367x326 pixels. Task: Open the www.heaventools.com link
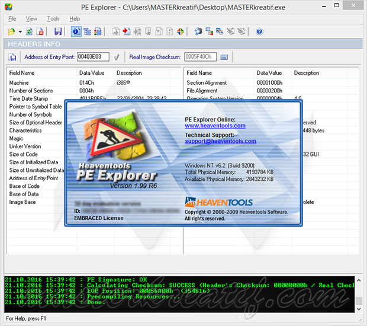(215, 126)
